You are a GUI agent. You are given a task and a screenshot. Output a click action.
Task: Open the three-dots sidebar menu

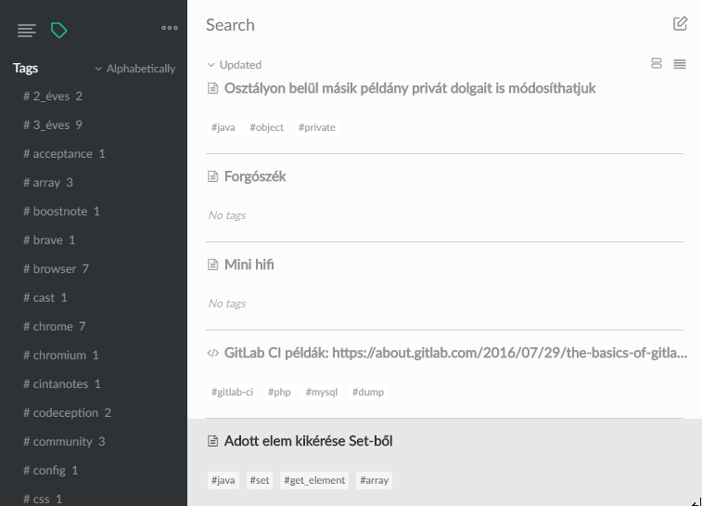[170, 28]
